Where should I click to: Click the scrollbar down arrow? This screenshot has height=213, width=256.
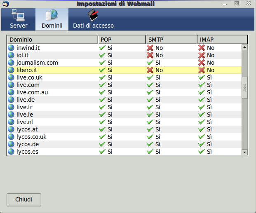point(244,152)
